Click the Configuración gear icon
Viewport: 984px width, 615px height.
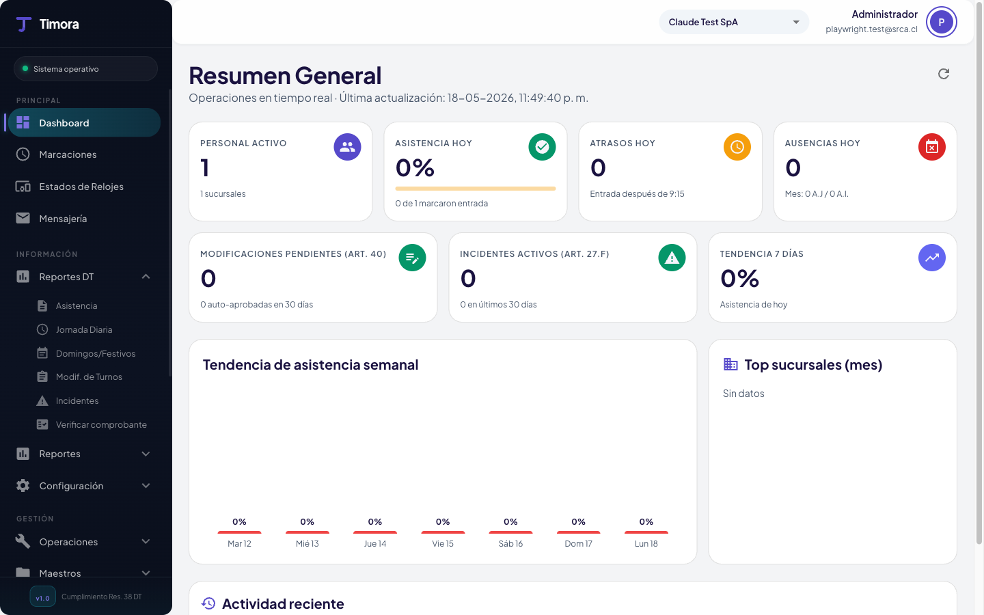(23, 485)
